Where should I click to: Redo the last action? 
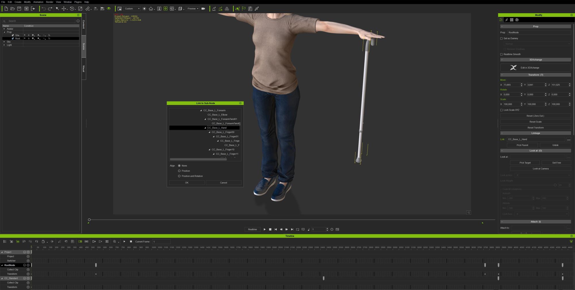pyautogui.click(x=50, y=9)
